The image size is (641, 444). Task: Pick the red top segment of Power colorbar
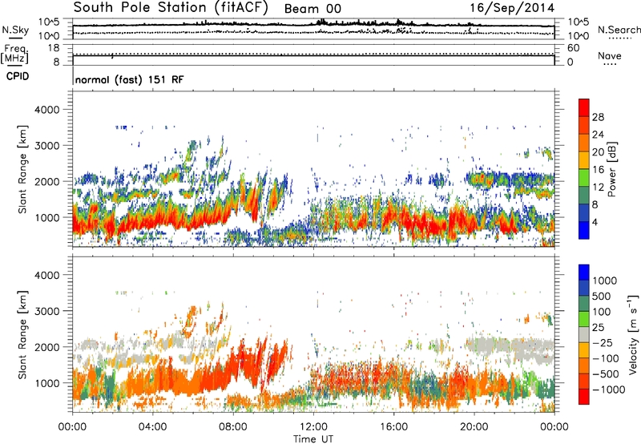(x=584, y=107)
